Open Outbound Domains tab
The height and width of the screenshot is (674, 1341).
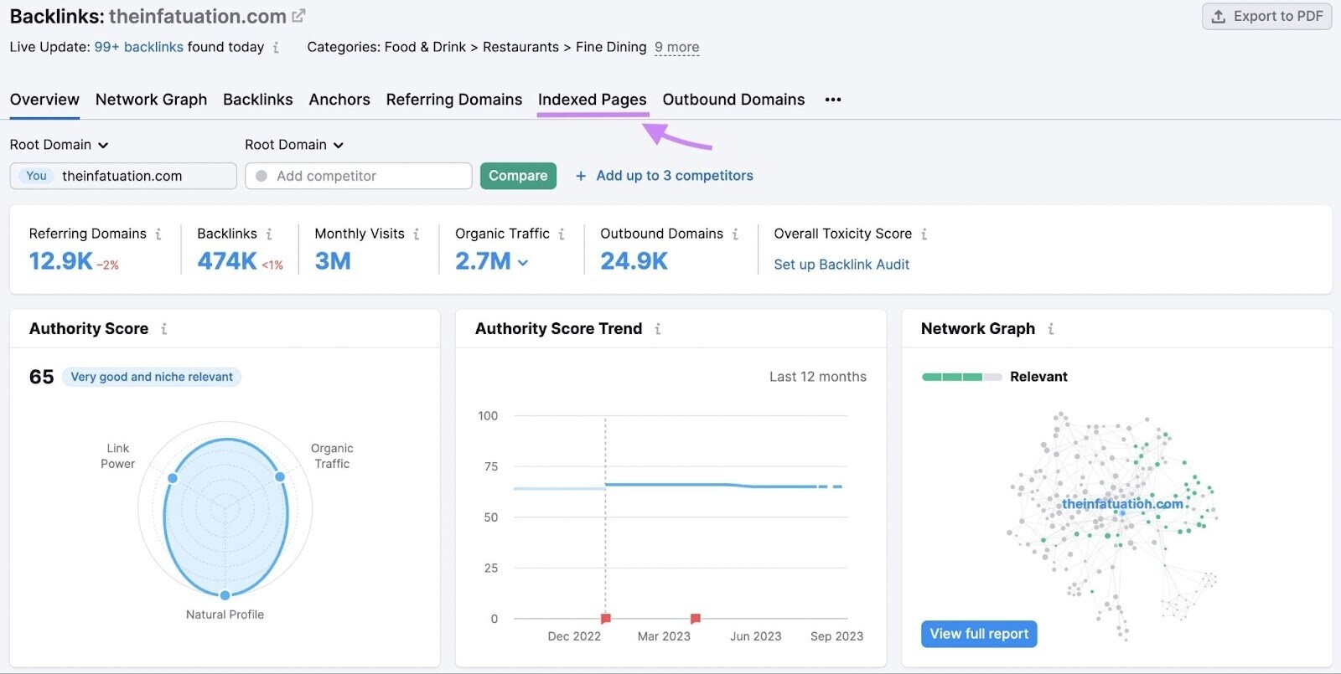[733, 100]
